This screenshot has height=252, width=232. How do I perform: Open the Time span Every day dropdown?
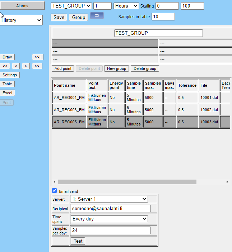109,219
